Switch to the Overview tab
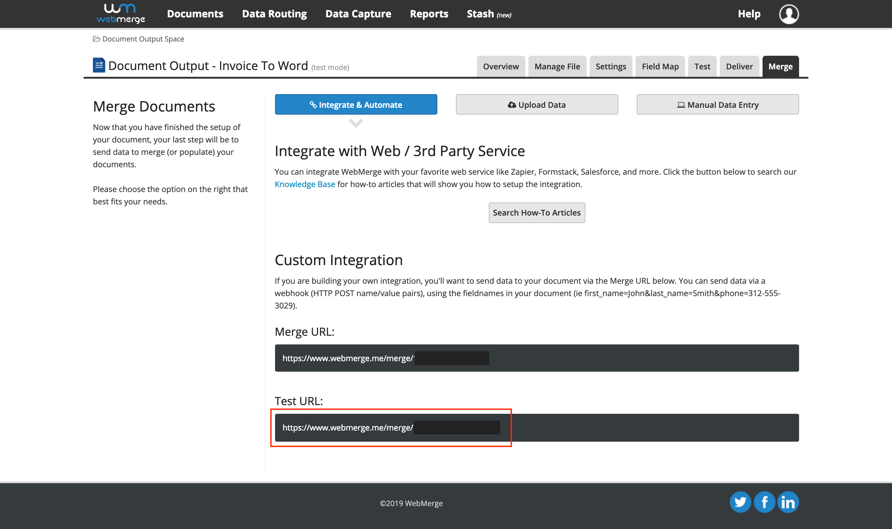Viewport: 892px width, 529px height. coord(501,66)
